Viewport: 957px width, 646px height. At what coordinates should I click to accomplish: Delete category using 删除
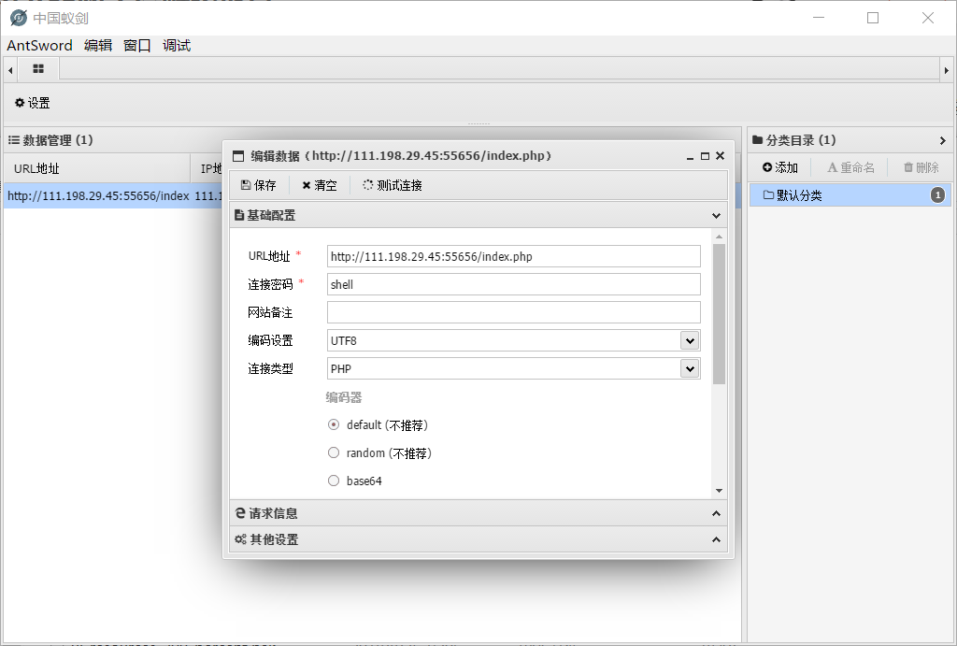pyautogui.click(x=921, y=167)
